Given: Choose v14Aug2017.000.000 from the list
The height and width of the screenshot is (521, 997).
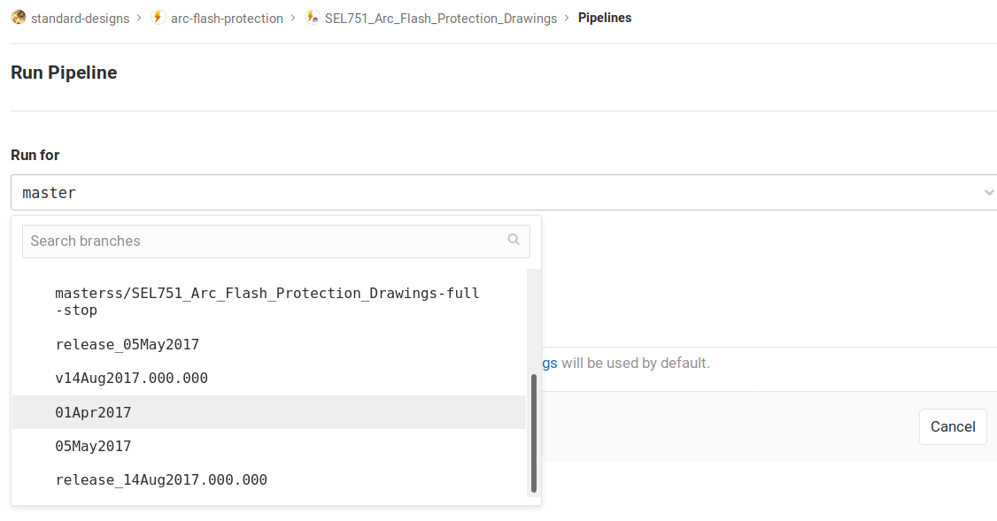Looking at the screenshot, I should click(x=132, y=378).
